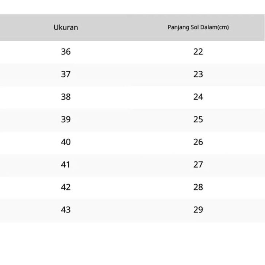The image size is (265, 265).
Task: Click the 25 cm insole length value
Action: pyautogui.click(x=198, y=120)
